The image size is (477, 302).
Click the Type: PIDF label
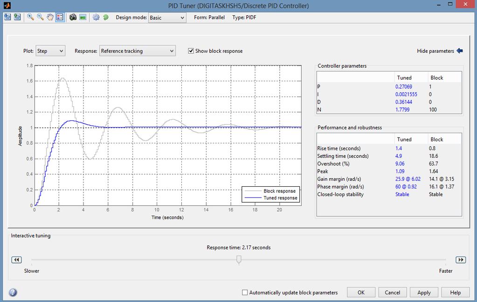(244, 17)
